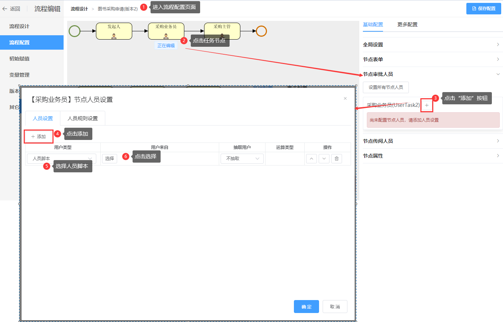Image resolution: width=503 pixels, height=322 pixels.
Task: Click the 【采购业务员】节点人员设置 dialog title
Action: 71,100
